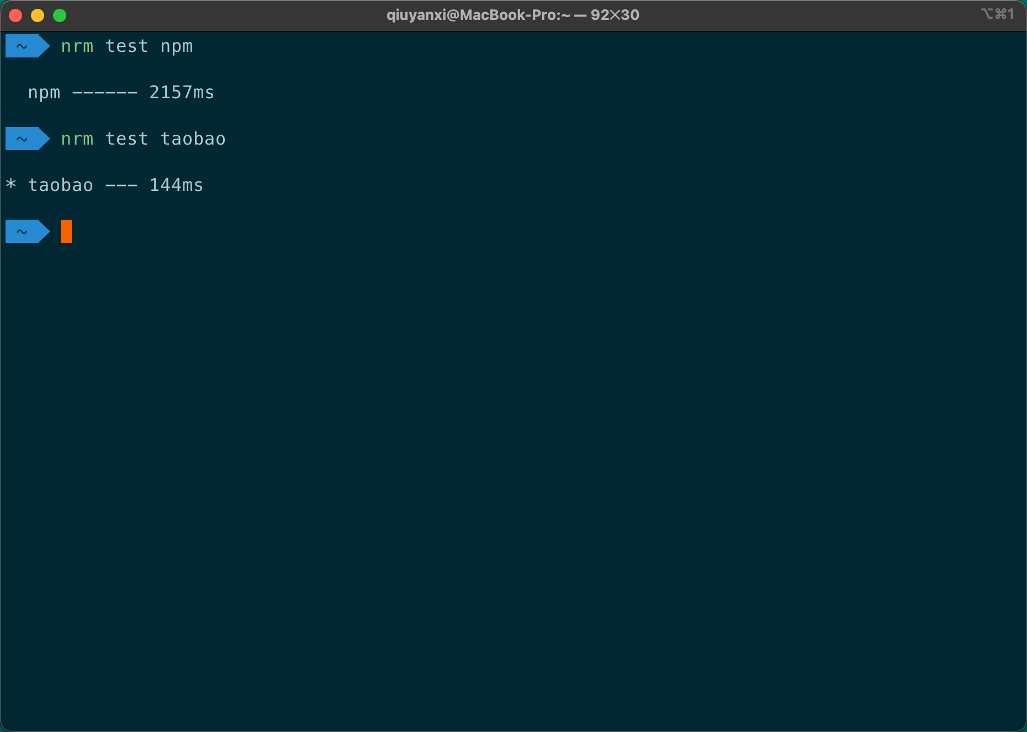Click the command text 'nrm test npm'

point(127,46)
